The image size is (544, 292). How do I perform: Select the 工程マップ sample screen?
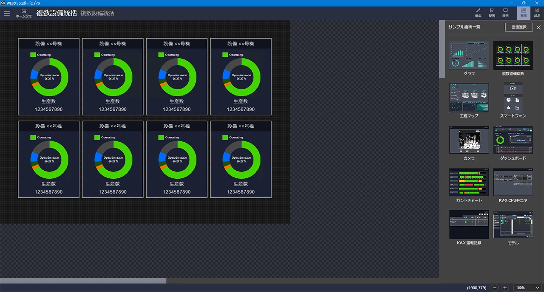pos(469,97)
